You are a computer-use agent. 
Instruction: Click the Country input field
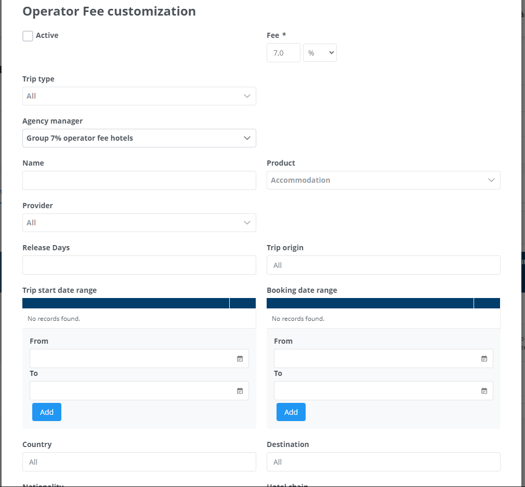tap(139, 462)
